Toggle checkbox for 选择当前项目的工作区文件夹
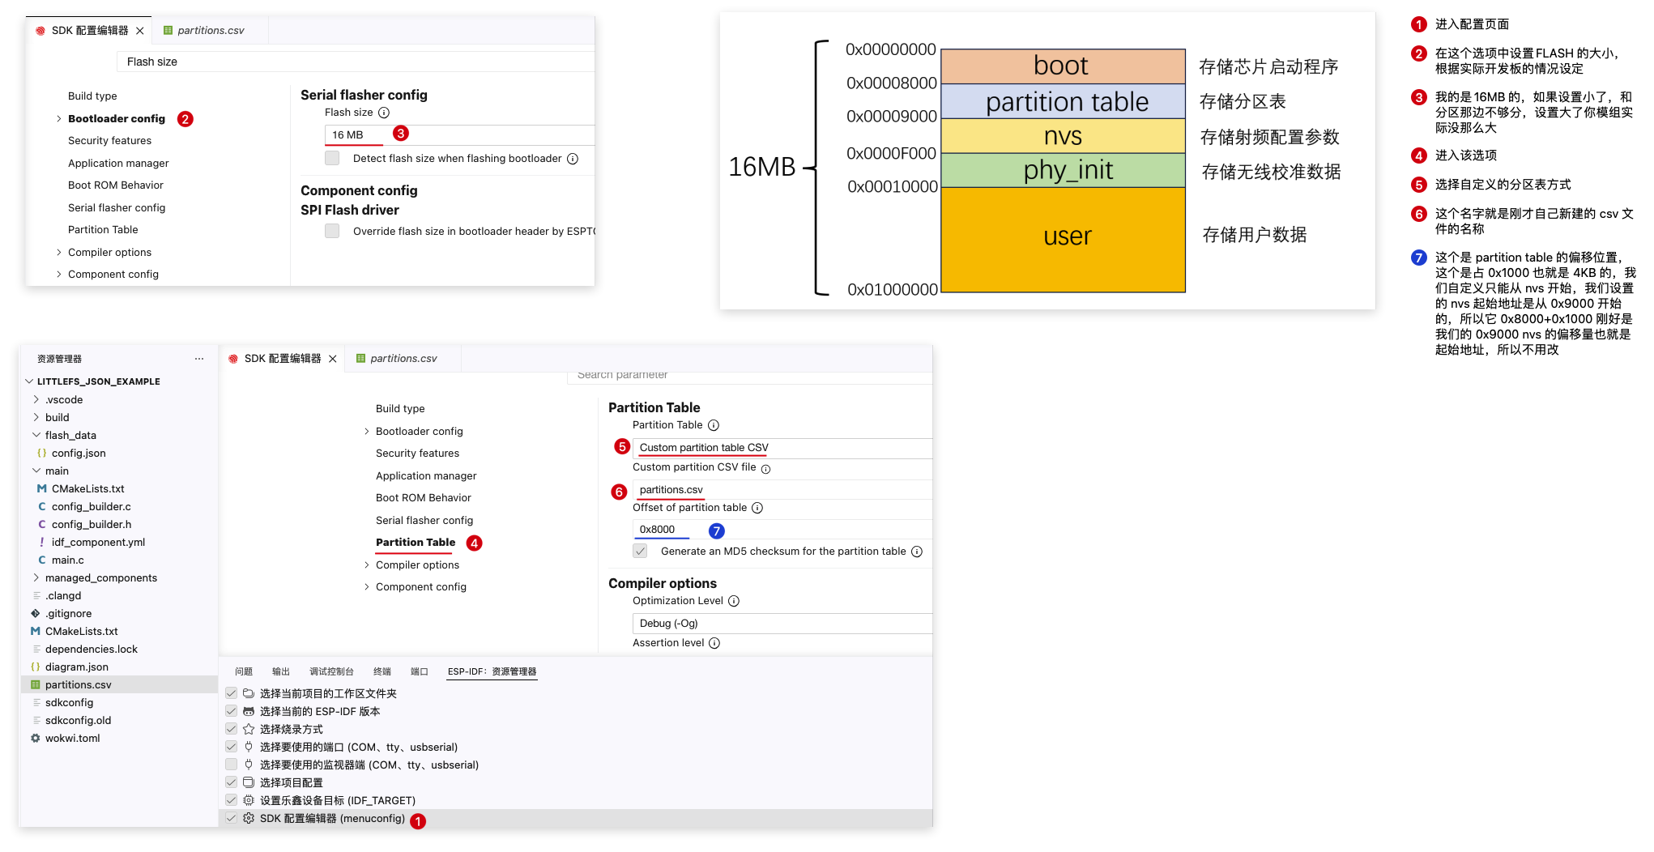Screen dimensions: 1654x852 (x=232, y=693)
